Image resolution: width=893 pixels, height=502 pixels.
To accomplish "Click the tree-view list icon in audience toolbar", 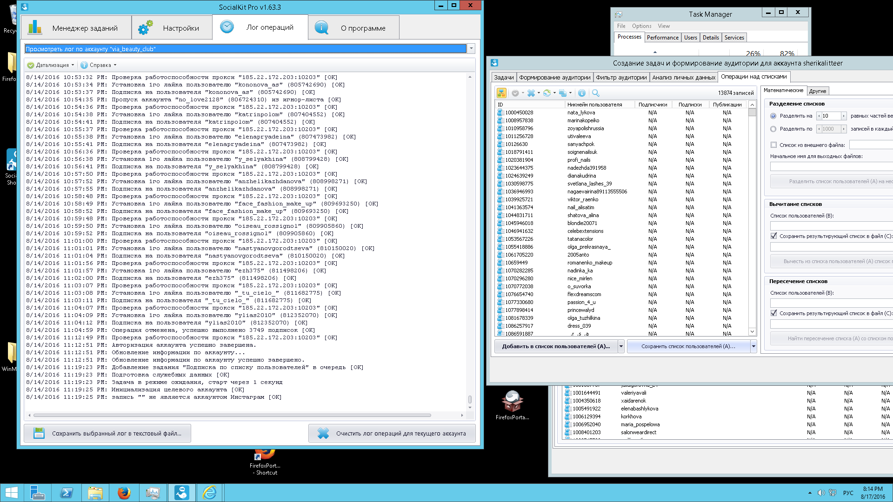I will [501, 93].
